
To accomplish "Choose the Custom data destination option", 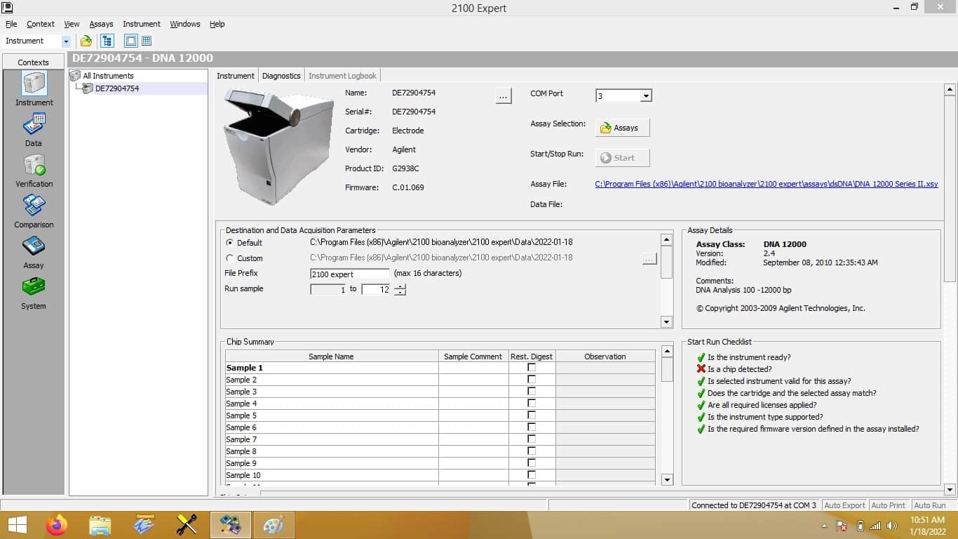I will click(229, 258).
